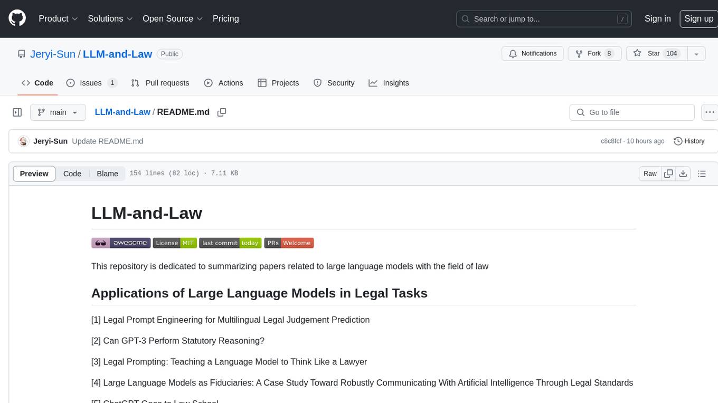Select the Blame view
718x403 pixels.
(x=107, y=174)
